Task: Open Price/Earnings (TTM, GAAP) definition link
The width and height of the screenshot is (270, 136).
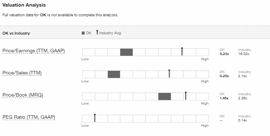Action: point(34,51)
